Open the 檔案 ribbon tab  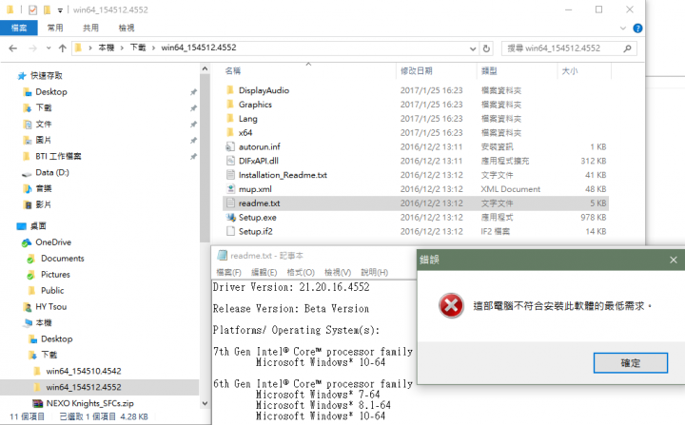pos(19,28)
